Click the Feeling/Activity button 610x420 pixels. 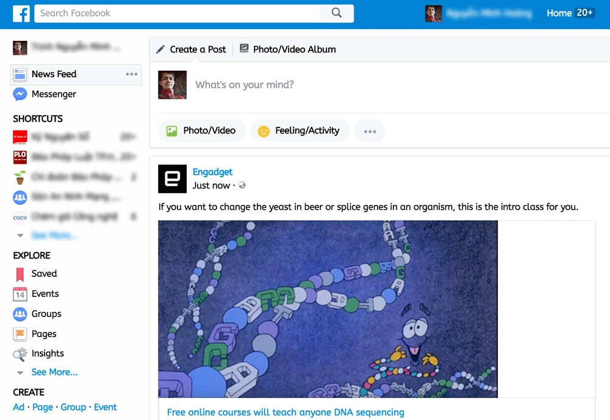(x=300, y=130)
